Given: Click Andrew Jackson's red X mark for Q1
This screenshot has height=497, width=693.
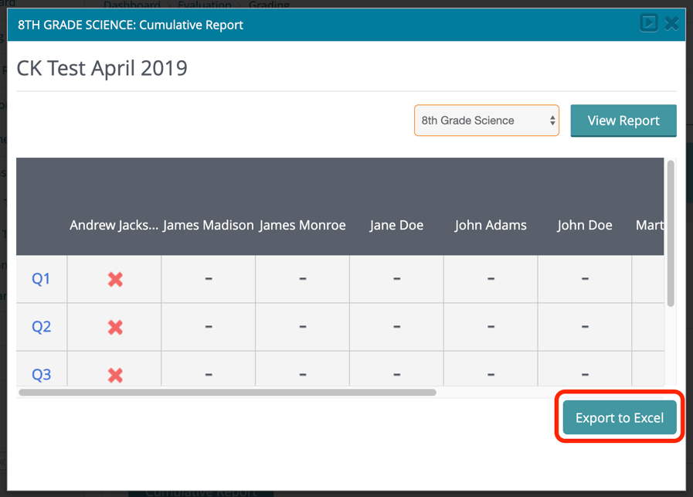Looking at the screenshot, I should coord(115,279).
